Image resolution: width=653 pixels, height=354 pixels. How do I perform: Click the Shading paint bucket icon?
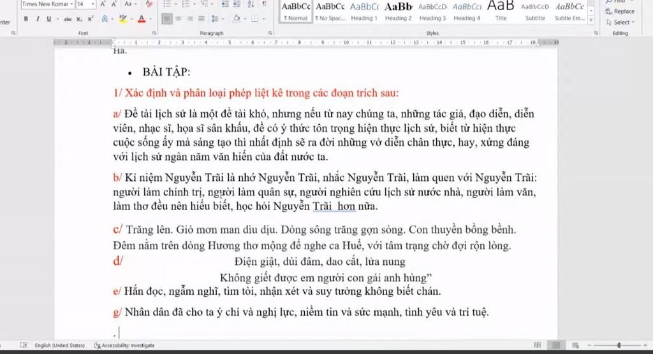click(236, 18)
